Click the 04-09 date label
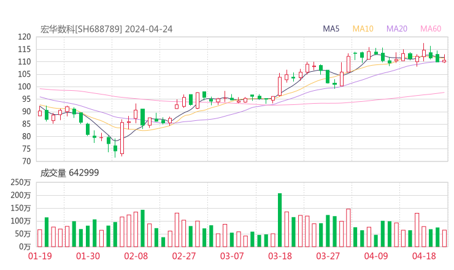 tap(376, 256)
